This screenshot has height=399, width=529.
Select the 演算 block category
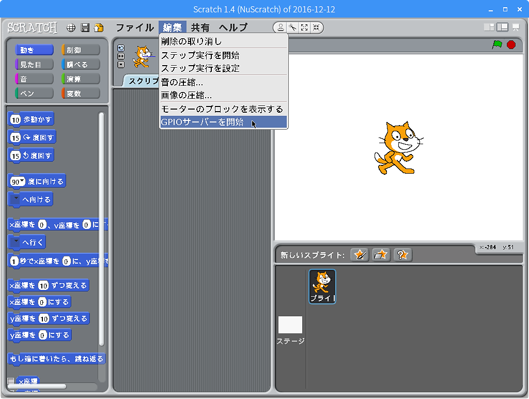click(81, 79)
